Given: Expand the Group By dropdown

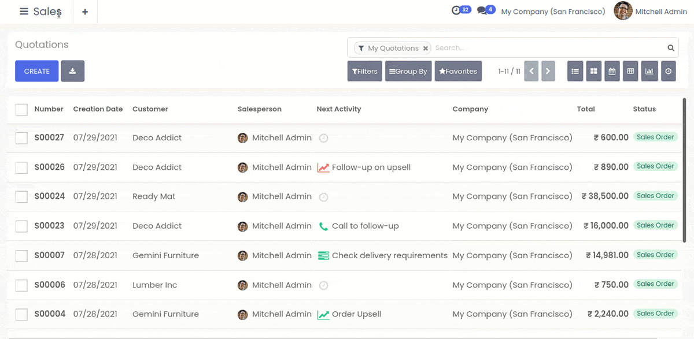Looking at the screenshot, I should coord(408,71).
